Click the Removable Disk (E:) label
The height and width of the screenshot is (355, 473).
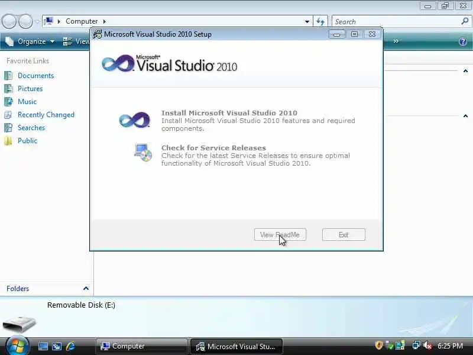click(x=81, y=305)
